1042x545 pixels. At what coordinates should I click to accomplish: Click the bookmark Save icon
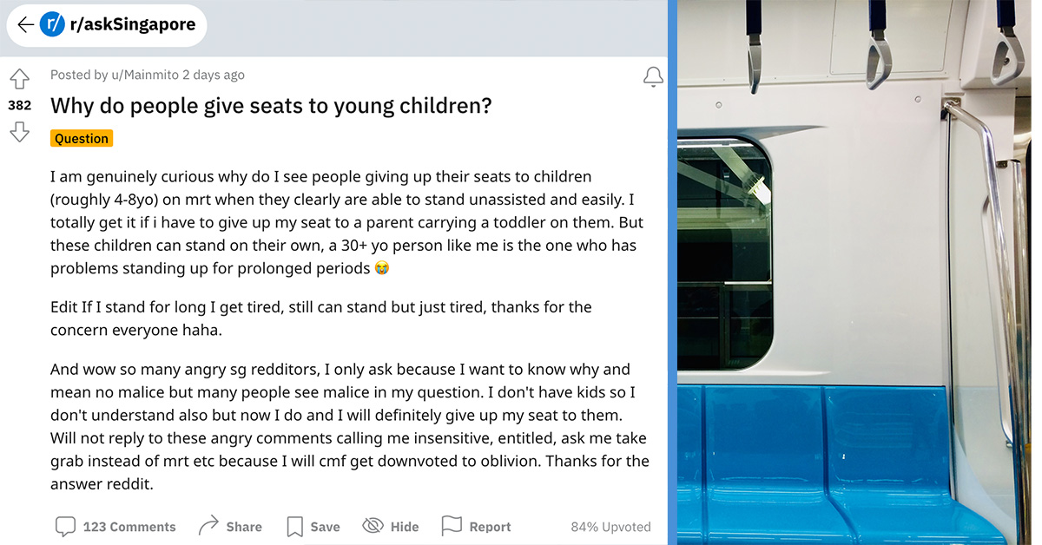pyautogui.click(x=295, y=525)
